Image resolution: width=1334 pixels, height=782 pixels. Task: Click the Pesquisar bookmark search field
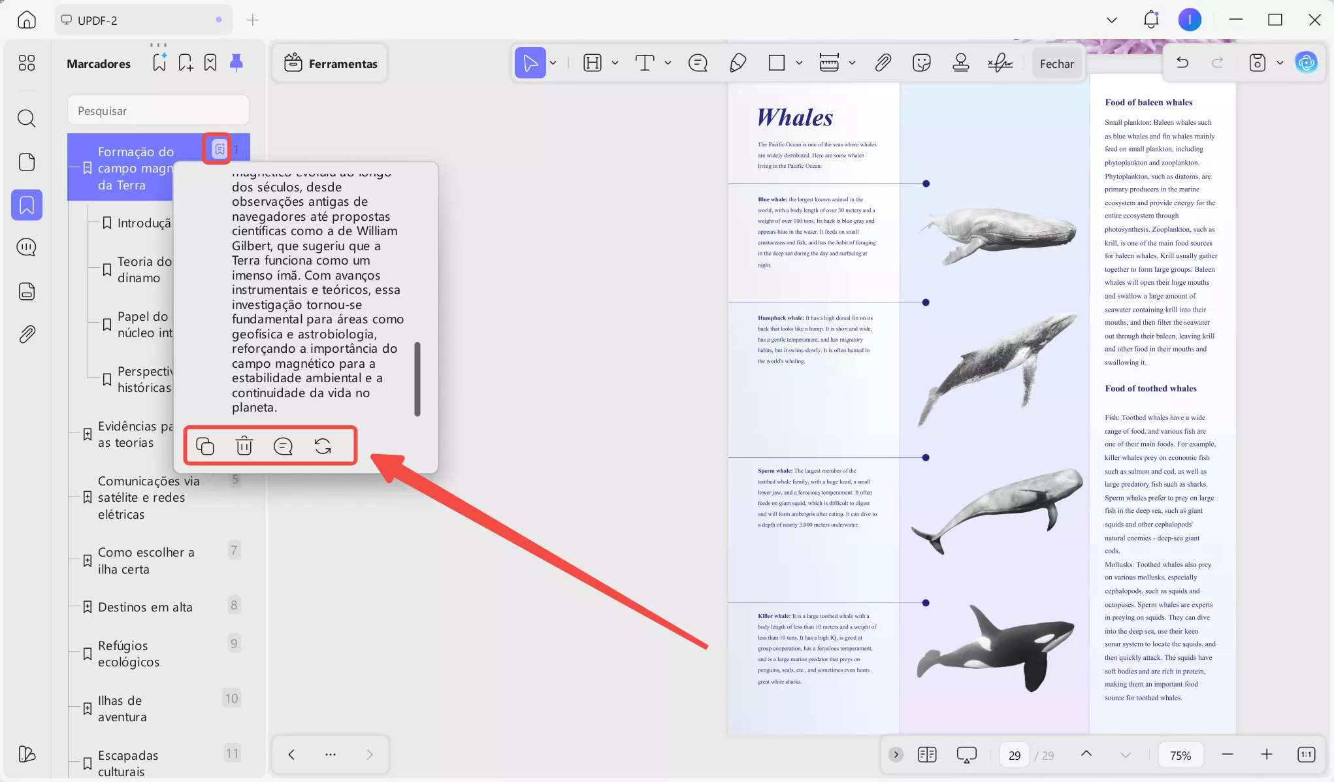point(159,110)
